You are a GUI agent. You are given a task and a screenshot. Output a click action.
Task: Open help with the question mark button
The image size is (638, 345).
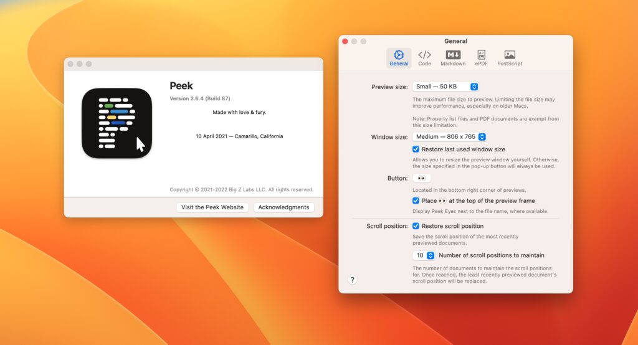(353, 280)
